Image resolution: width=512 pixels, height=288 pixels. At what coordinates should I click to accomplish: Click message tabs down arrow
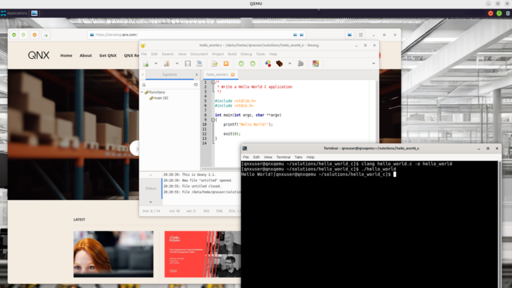coord(151,202)
